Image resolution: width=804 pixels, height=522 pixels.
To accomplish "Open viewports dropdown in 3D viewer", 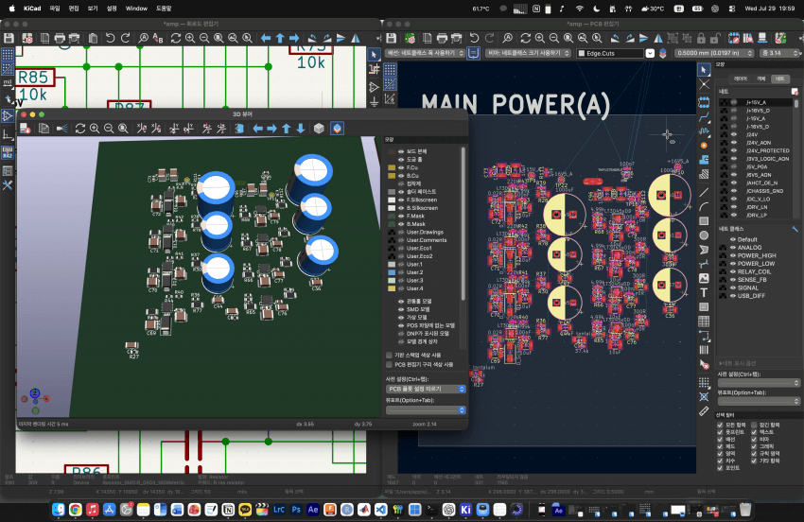I will point(426,409).
